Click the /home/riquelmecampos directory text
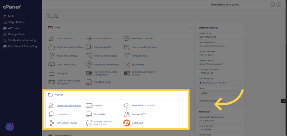The width and height of the screenshot is (287, 136). click(x=211, y=64)
